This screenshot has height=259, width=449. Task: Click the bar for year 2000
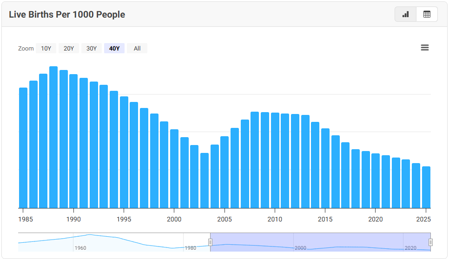point(174,169)
